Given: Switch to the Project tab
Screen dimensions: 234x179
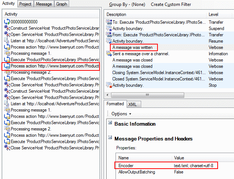Looking at the screenshot, I should click(x=26, y=4).
